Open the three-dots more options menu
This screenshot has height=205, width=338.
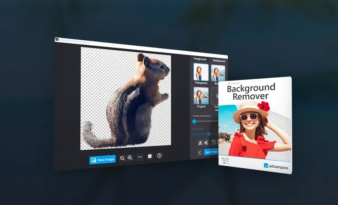tap(140, 157)
